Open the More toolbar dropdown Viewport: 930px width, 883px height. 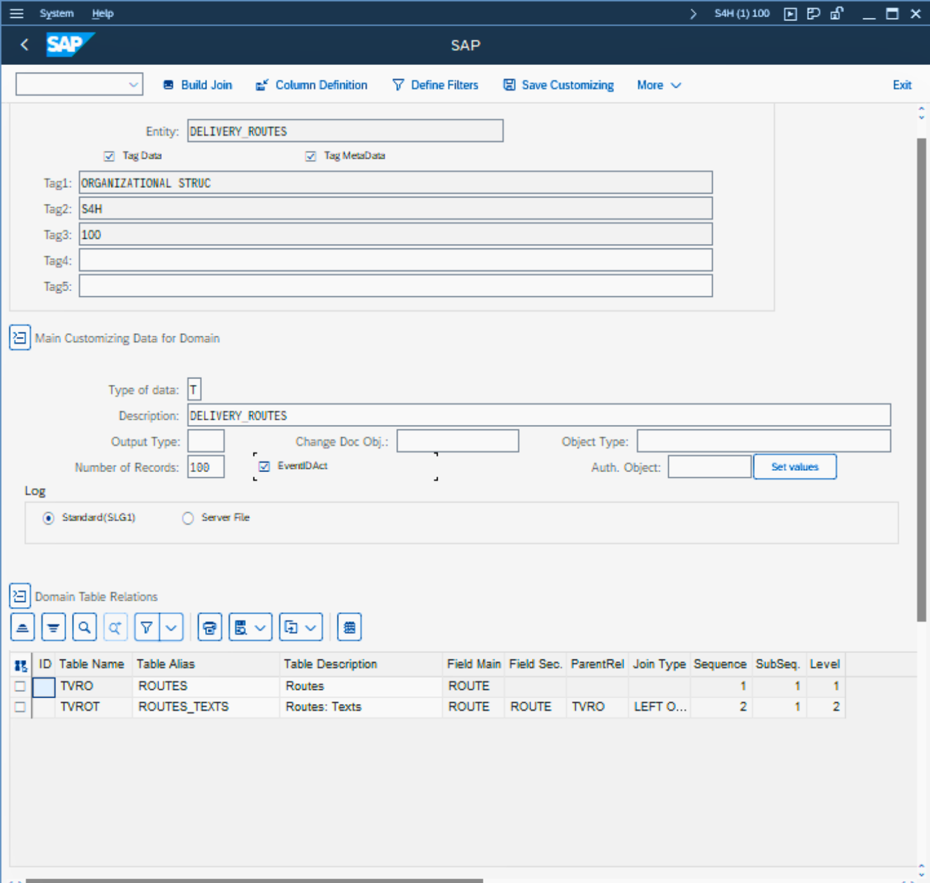click(659, 85)
